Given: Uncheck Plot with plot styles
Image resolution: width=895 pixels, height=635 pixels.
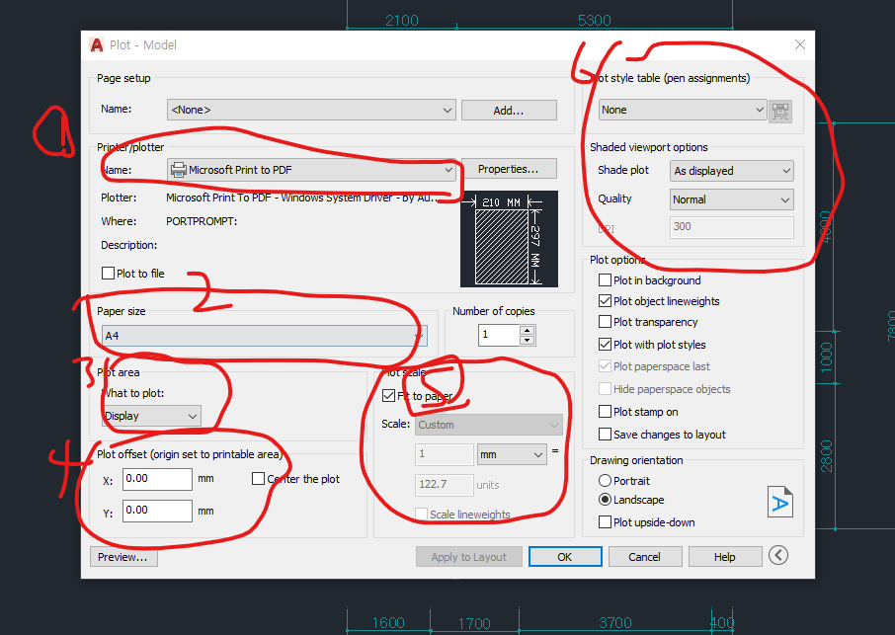Looking at the screenshot, I should click(x=605, y=344).
